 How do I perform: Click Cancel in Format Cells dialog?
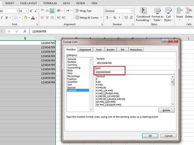169,136
